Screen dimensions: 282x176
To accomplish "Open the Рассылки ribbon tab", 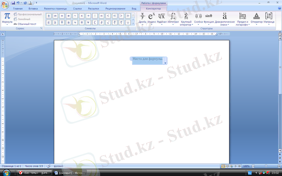I will 93,8.
